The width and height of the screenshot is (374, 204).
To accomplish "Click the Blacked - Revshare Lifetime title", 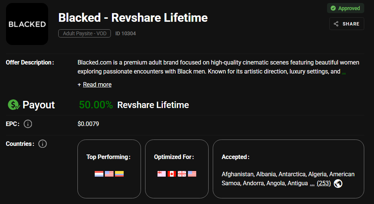I will 133,18.
